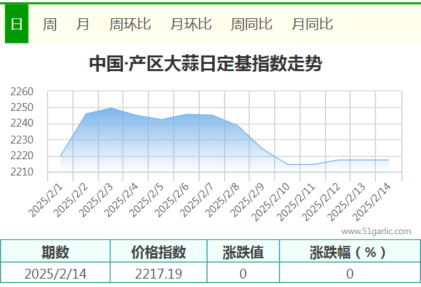Click the 2025/2/5 x-axis date label

pos(147,200)
